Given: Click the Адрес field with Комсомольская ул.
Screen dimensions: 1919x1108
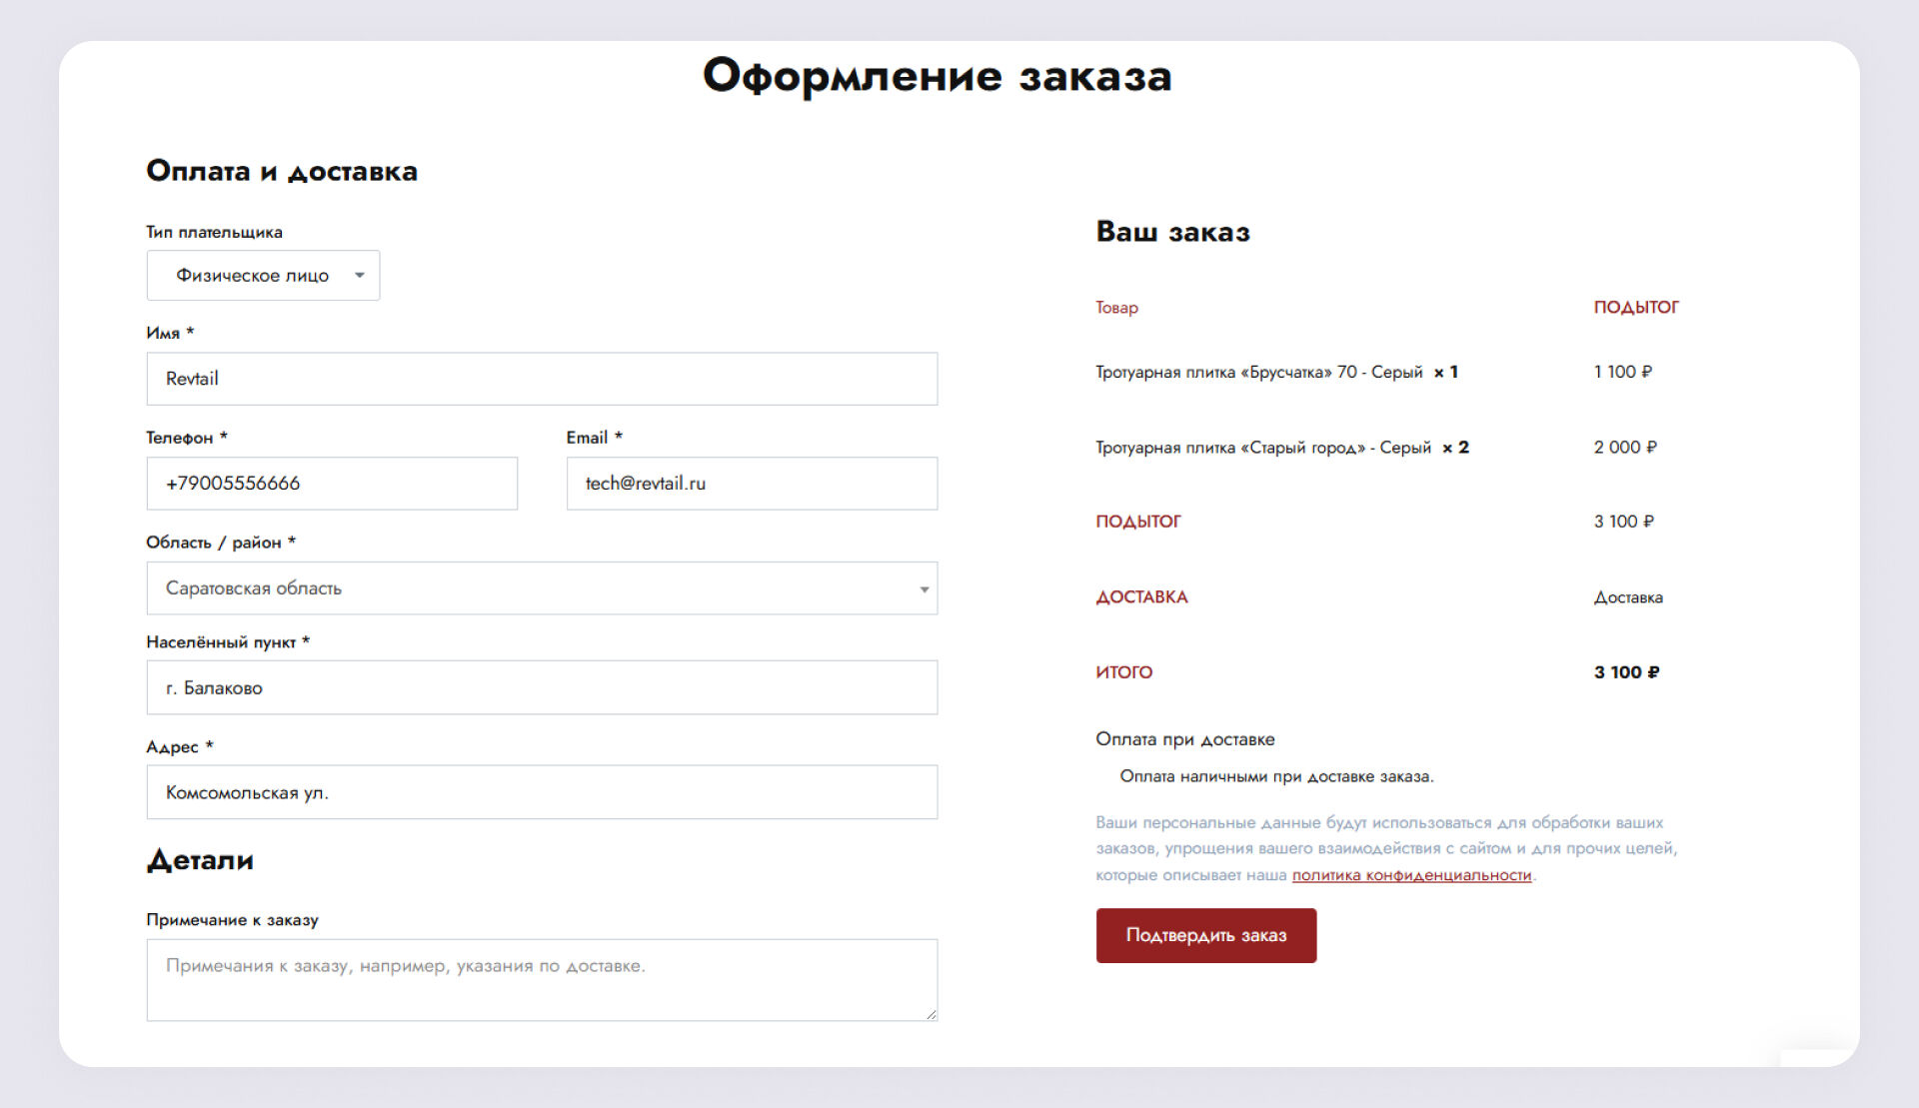Looking at the screenshot, I should coord(541,792).
